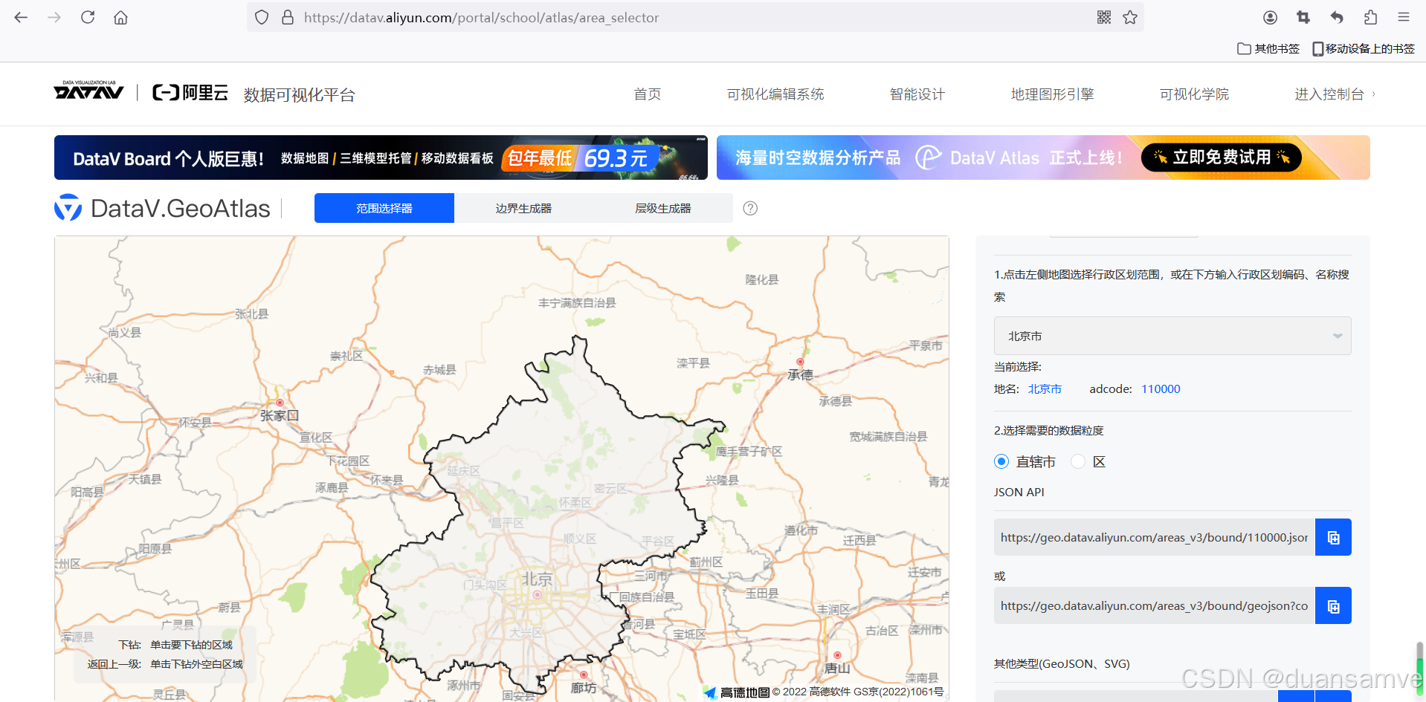Click the adcode value 110000
Image resolution: width=1426 pixels, height=702 pixels.
(x=1161, y=389)
